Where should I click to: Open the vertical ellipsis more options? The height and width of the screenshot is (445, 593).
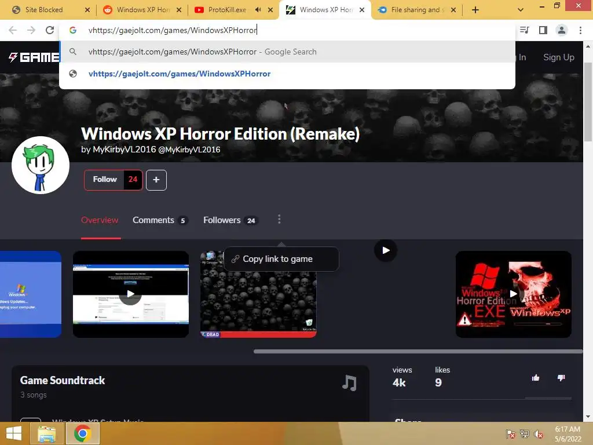pos(279,220)
